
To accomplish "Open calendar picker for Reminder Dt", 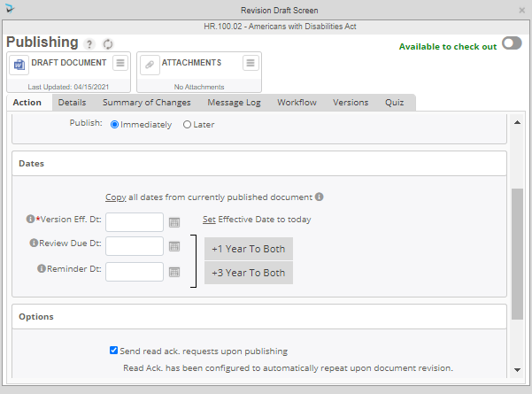I will 174,272.
